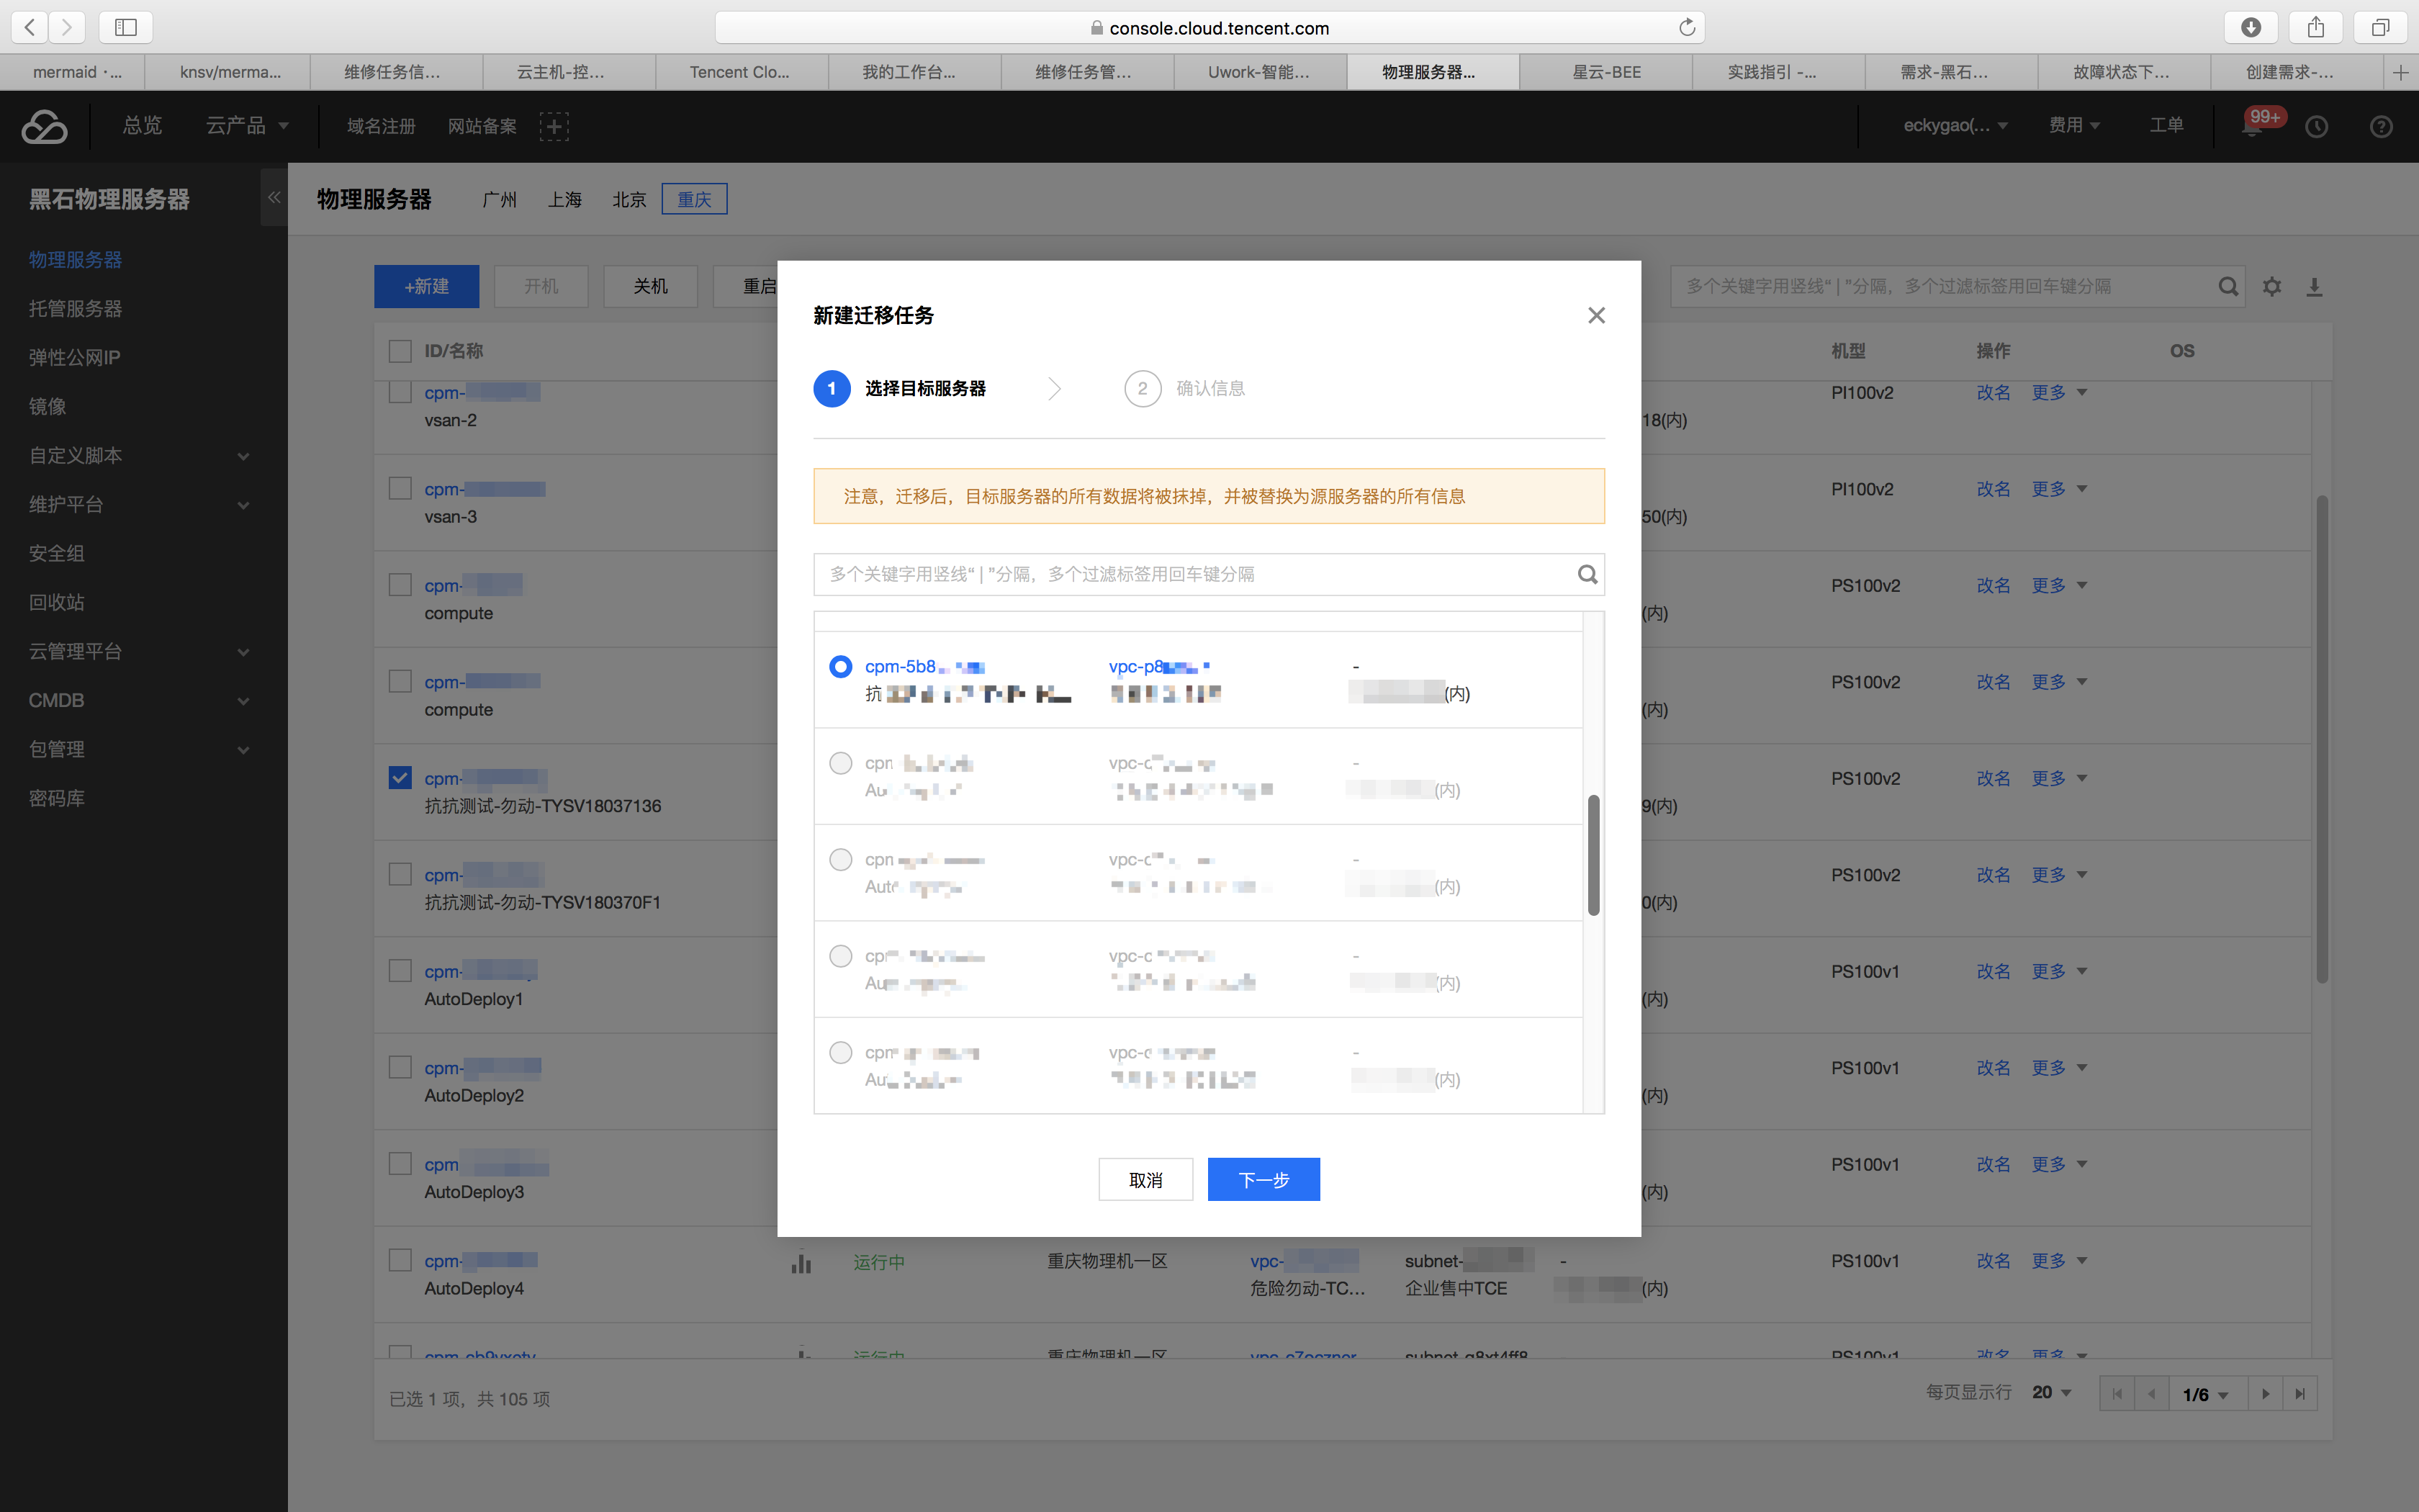Click the 取消 button in the dialog
The image size is (2419, 1512).
tap(1145, 1180)
